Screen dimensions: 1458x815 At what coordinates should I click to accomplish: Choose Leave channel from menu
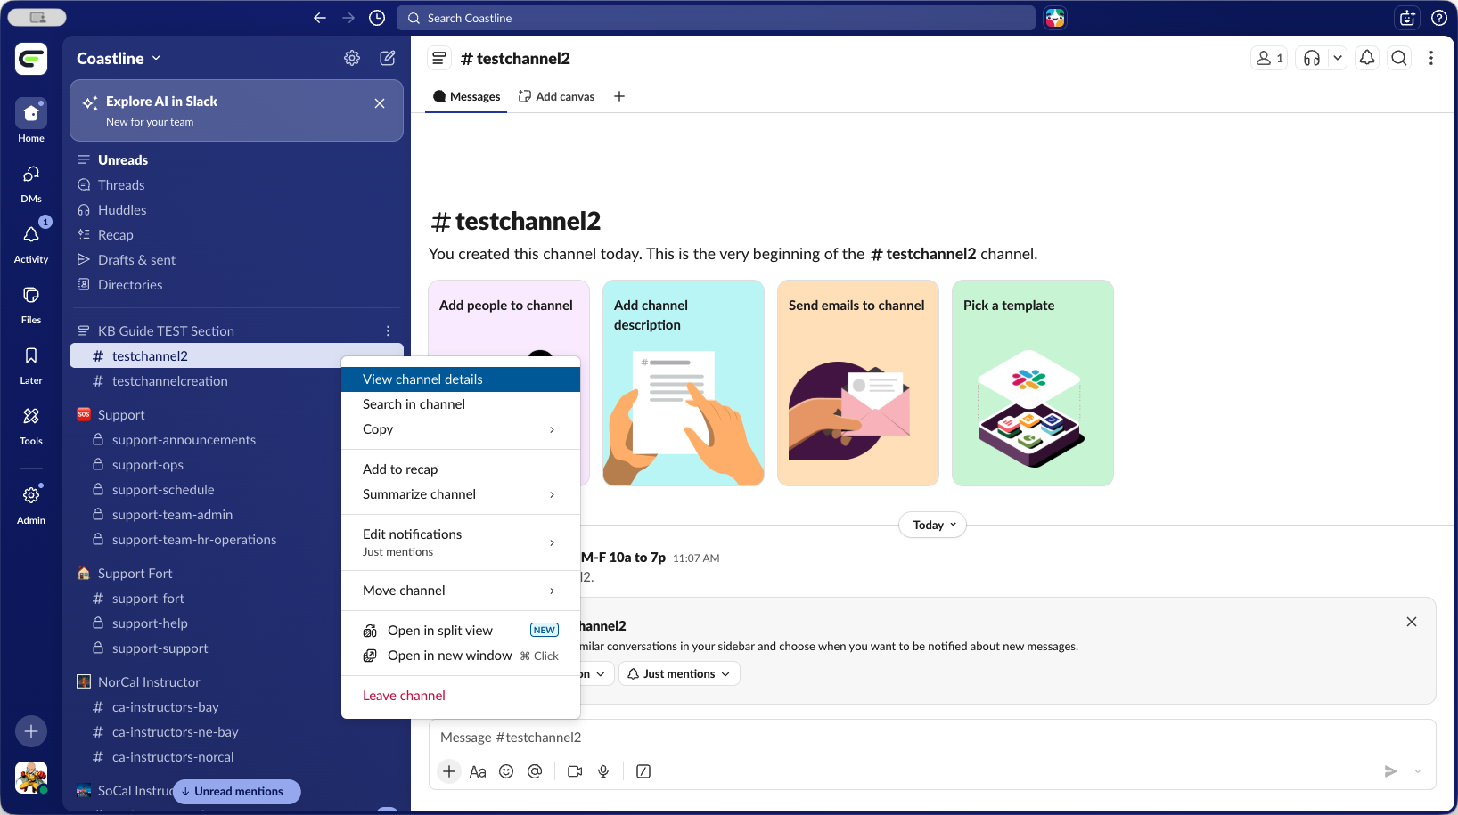point(404,696)
